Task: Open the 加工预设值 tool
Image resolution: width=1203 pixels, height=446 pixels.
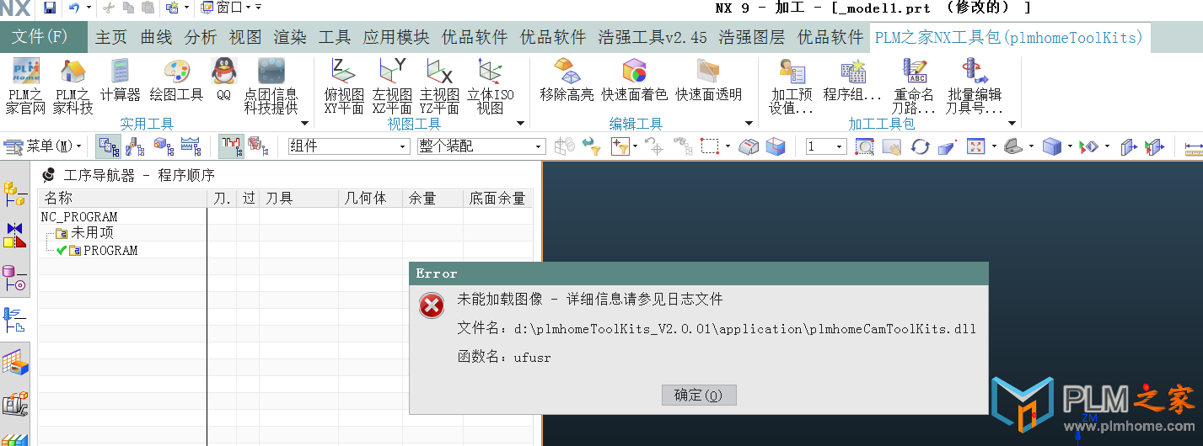Action: coord(792,86)
